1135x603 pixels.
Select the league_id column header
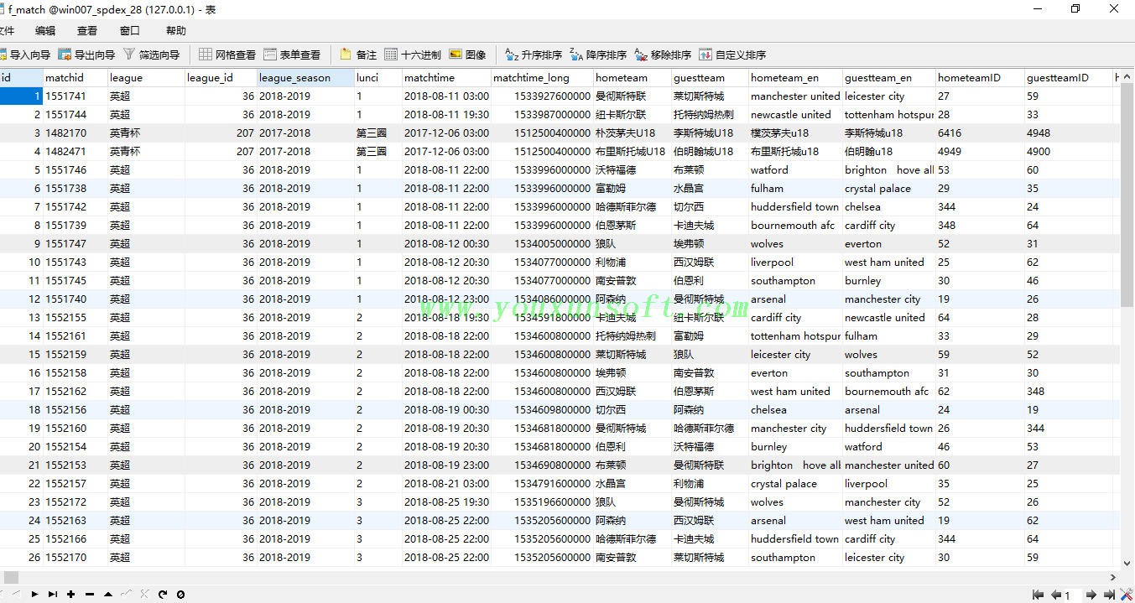pos(221,77)
